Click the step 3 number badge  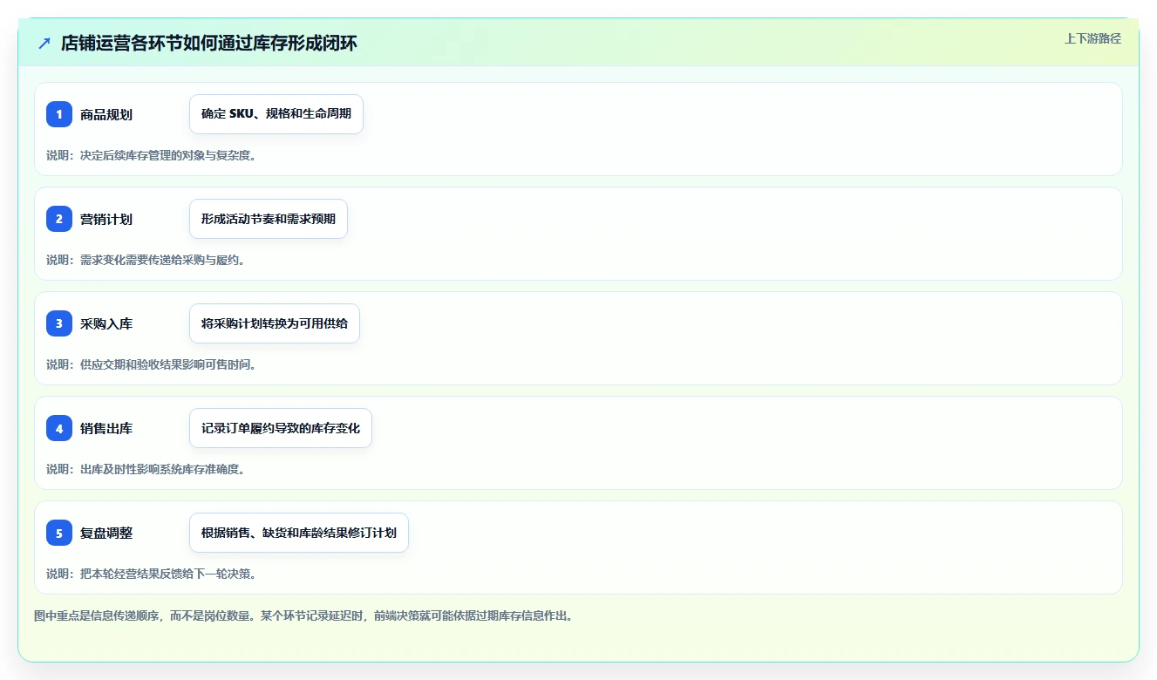click(59, 323)
